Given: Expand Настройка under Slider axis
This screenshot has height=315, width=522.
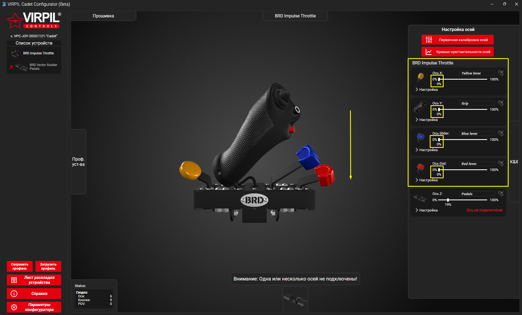Looking at the screenshot, I should click(426, 150).
